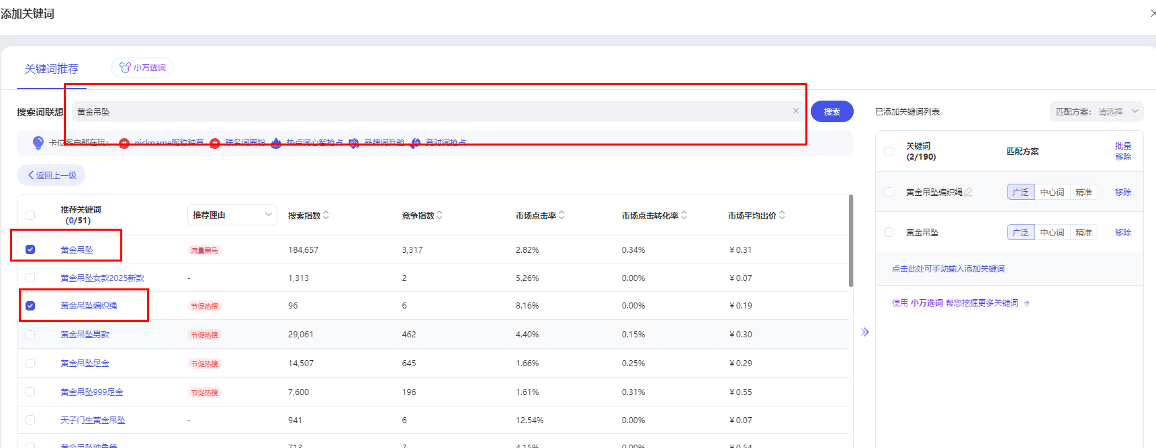The height and width of the screenshot is (448, 1156).
Task: Click the blue 搜索 button
Action: [x=832, y=112]
